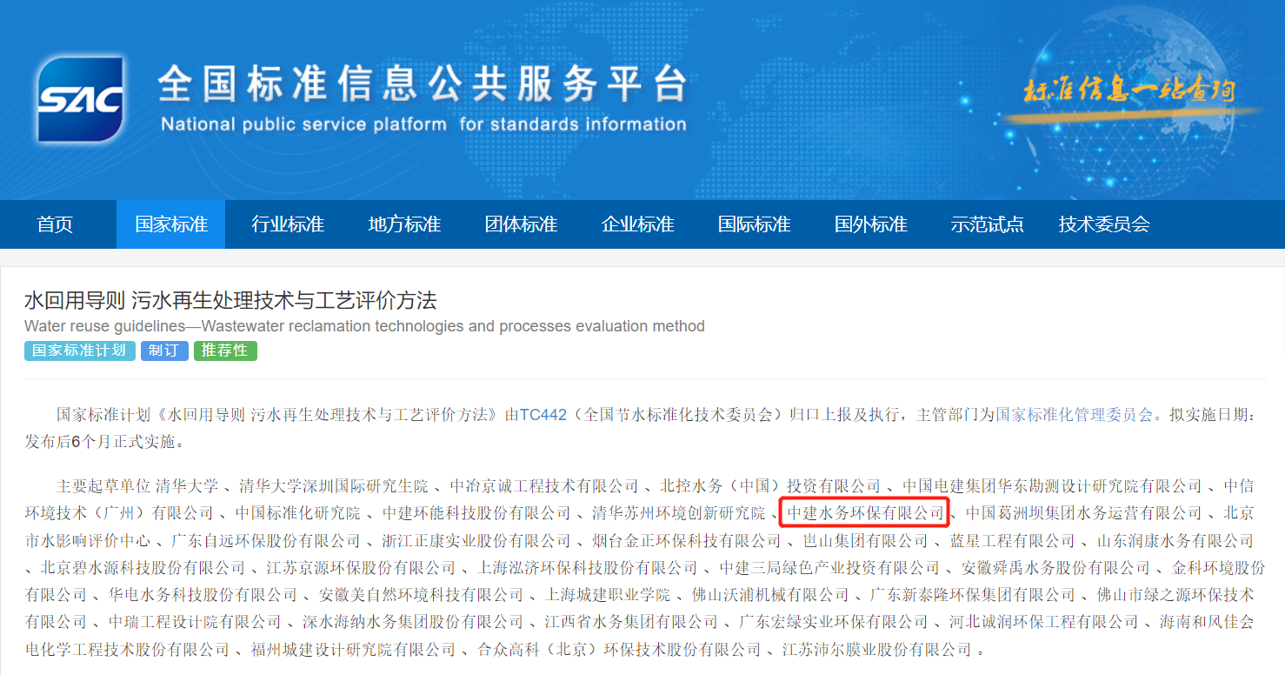
Task: Click 广东新泰隆环保集团有限公司
Action: [973, 596]
